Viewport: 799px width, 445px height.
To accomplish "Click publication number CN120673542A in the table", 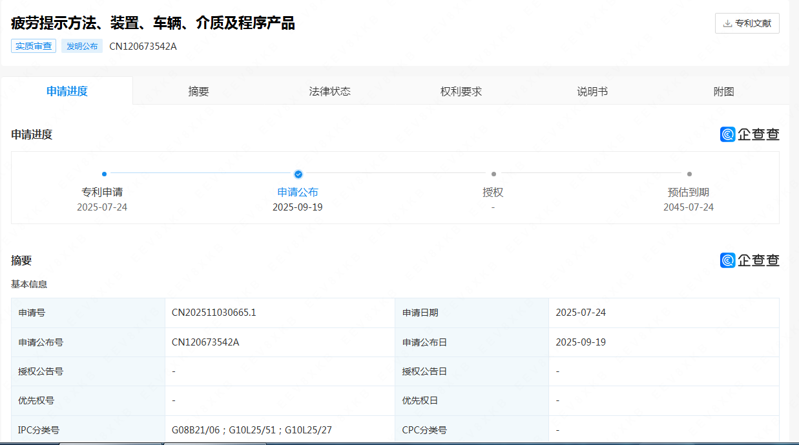I will [x=205, y=342].
